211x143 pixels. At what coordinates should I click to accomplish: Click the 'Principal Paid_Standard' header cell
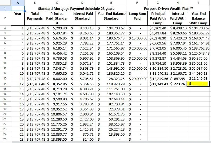click(57, 18)
